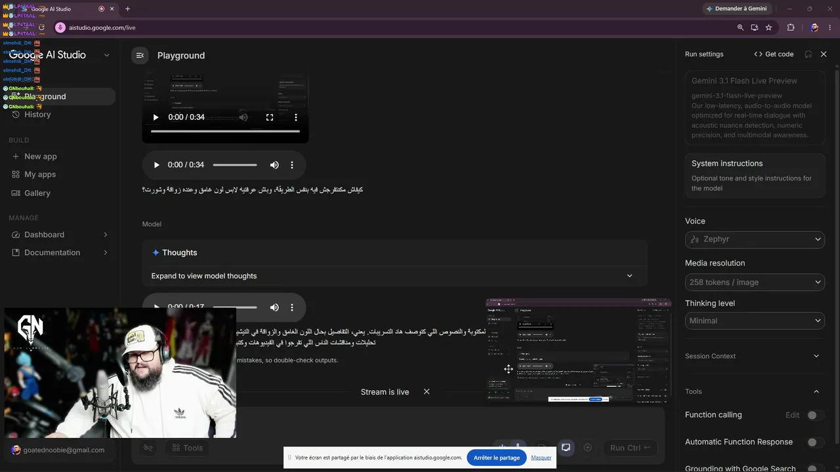Toggle the screen share button in prompt bar
This screenshot has width=840, height=472.
tap(566, 448)
